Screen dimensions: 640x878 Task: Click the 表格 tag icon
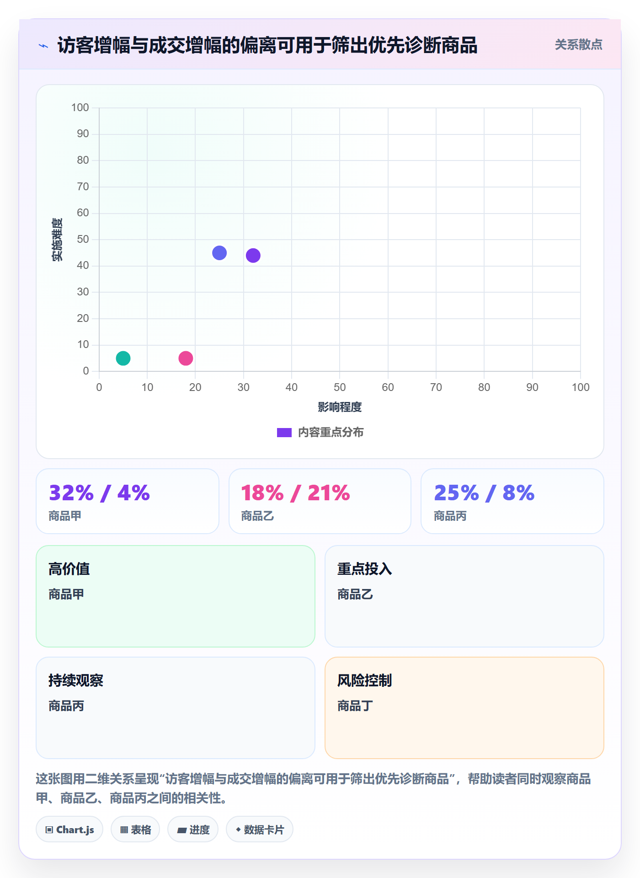124,830
